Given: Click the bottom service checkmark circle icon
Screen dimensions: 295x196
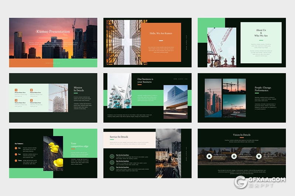Looking at the screenshot, I should pos(112,168).
